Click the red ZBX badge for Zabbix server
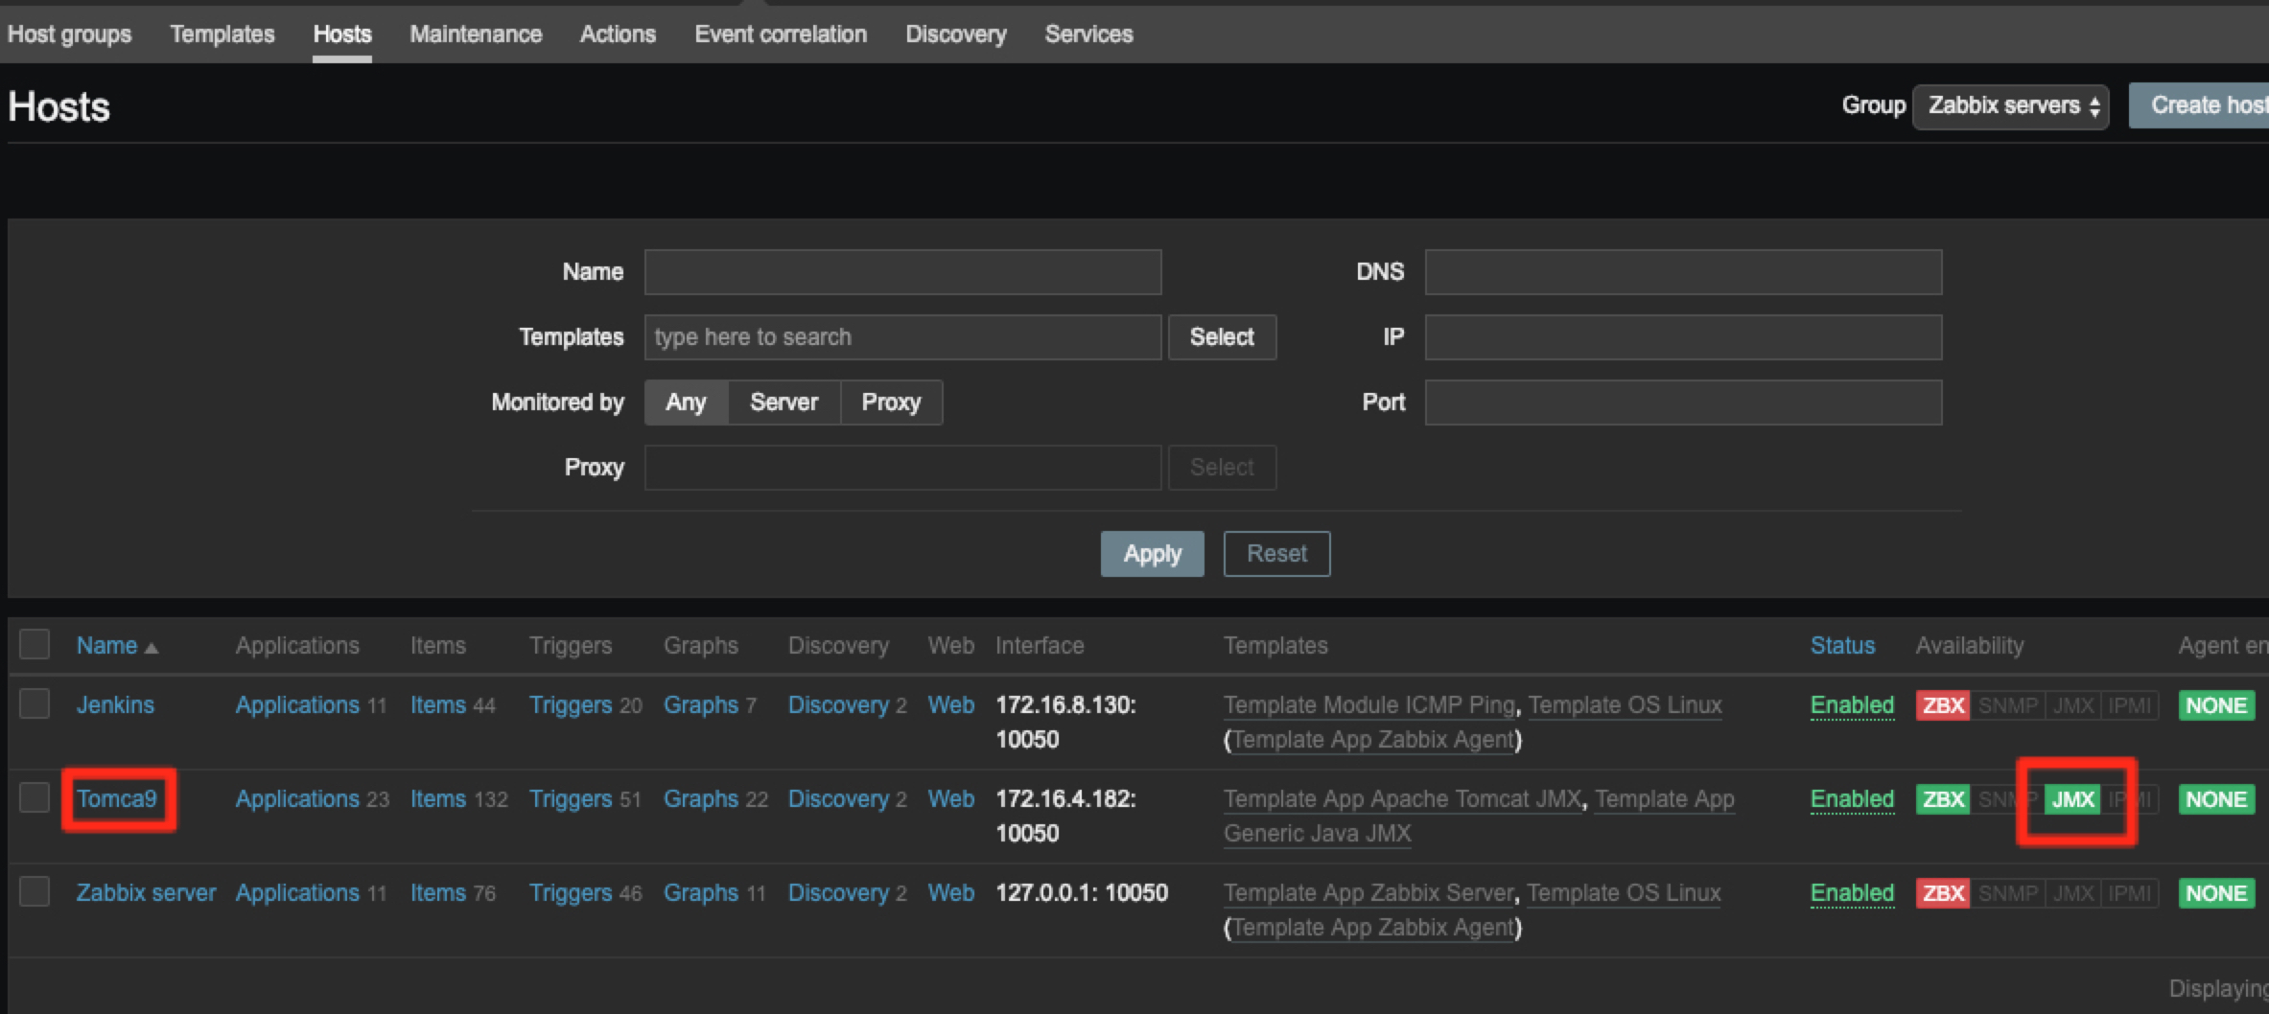2269x1014 pixels. [x=1943, y=893]
